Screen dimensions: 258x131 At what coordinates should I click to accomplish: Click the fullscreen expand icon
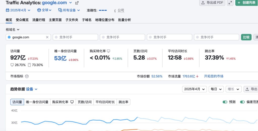tap(230, 3)
